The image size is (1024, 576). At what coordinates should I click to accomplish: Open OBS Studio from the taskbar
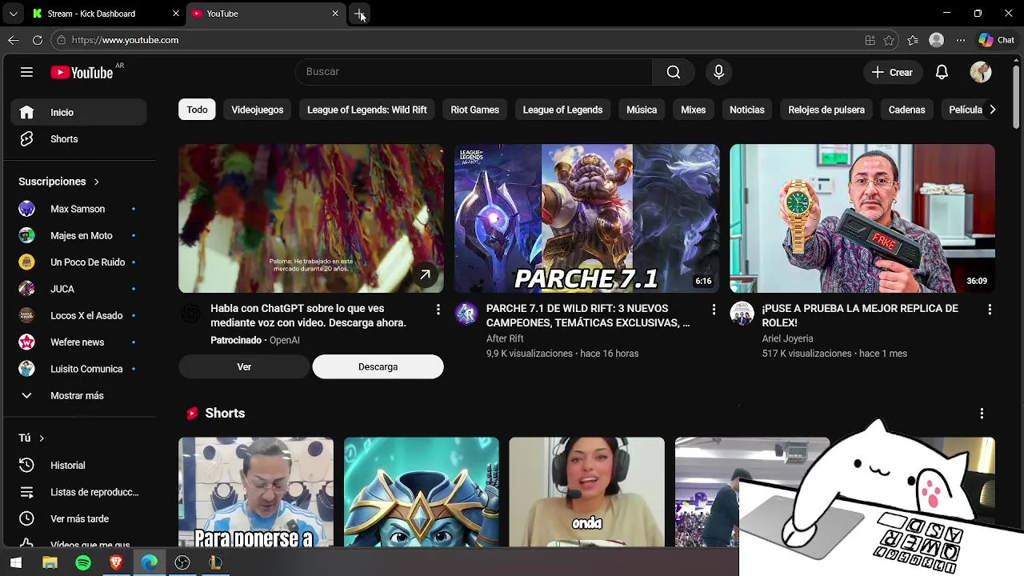coord(182,563)
